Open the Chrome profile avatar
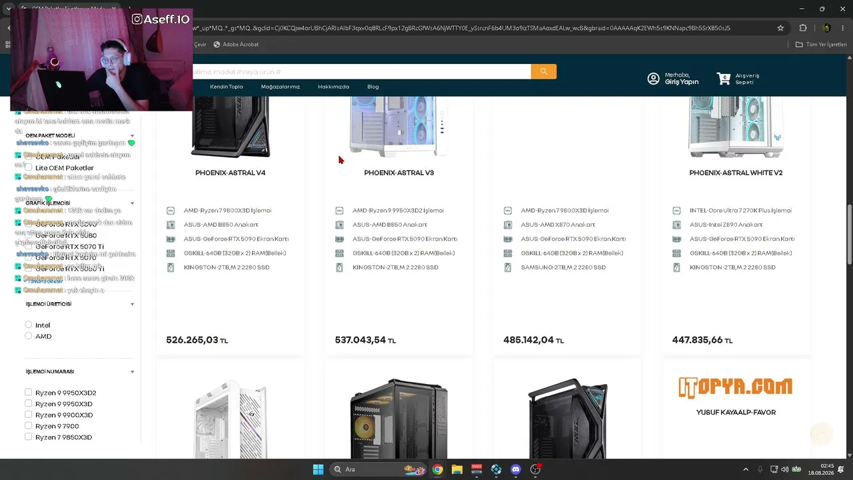This screenshot has height=480, width=853. point(826,28)
